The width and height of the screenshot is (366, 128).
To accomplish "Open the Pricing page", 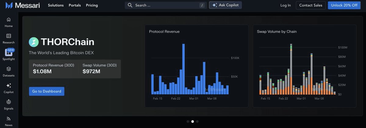I will click(x=92, y=5).
